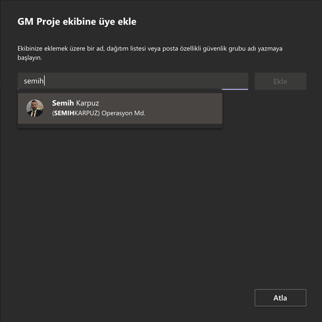Viewport: 322px width, 322px height.
Task: Click the "(SEMIHKARPUZ)" username text
Action: click(x=76, y=113)
